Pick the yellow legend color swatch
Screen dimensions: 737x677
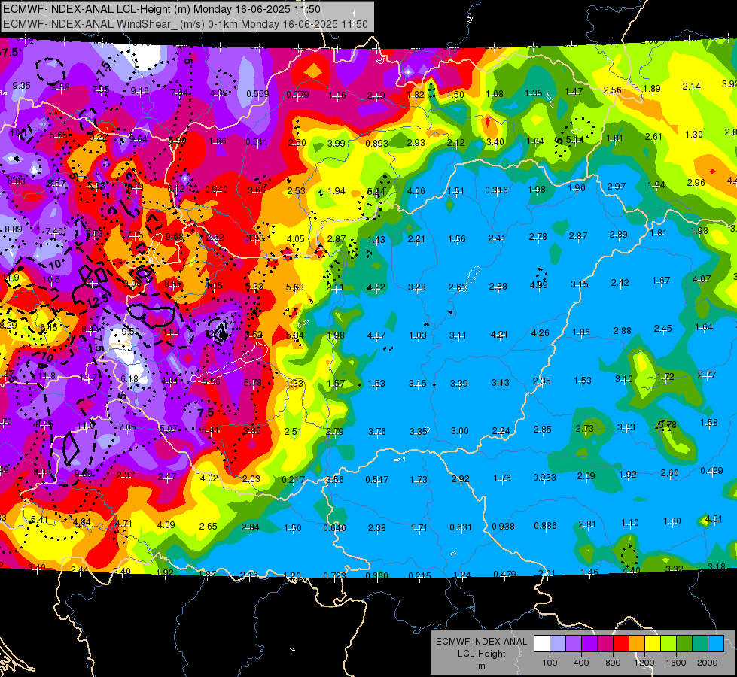[653, 643]
